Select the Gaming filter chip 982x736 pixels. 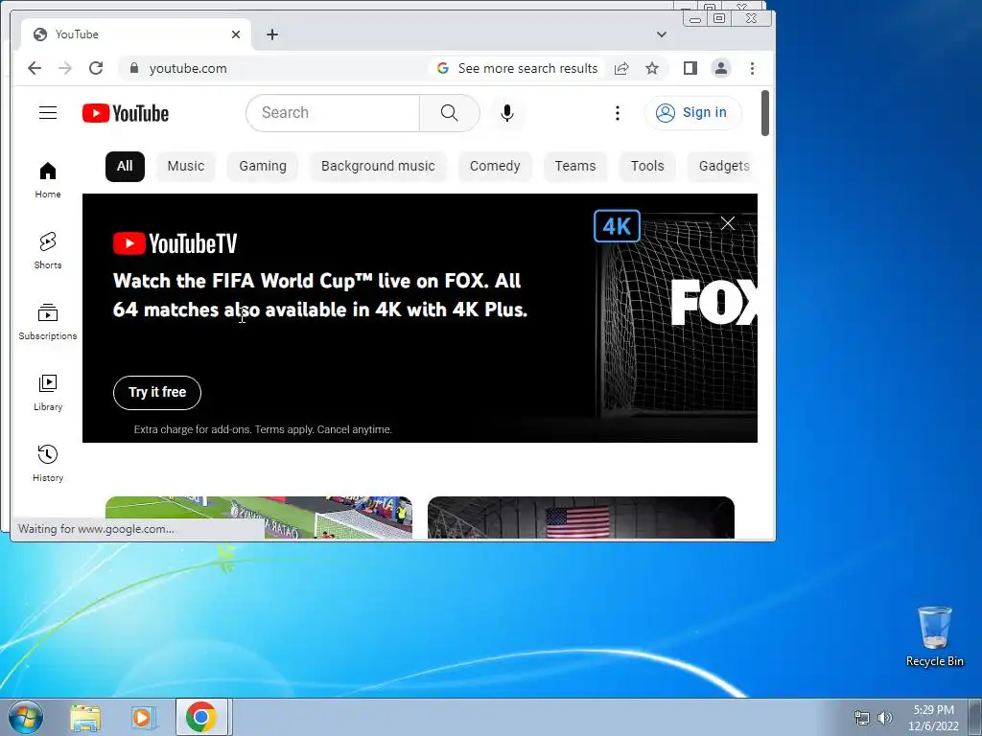pyautogui.click(x=263, y=166)
